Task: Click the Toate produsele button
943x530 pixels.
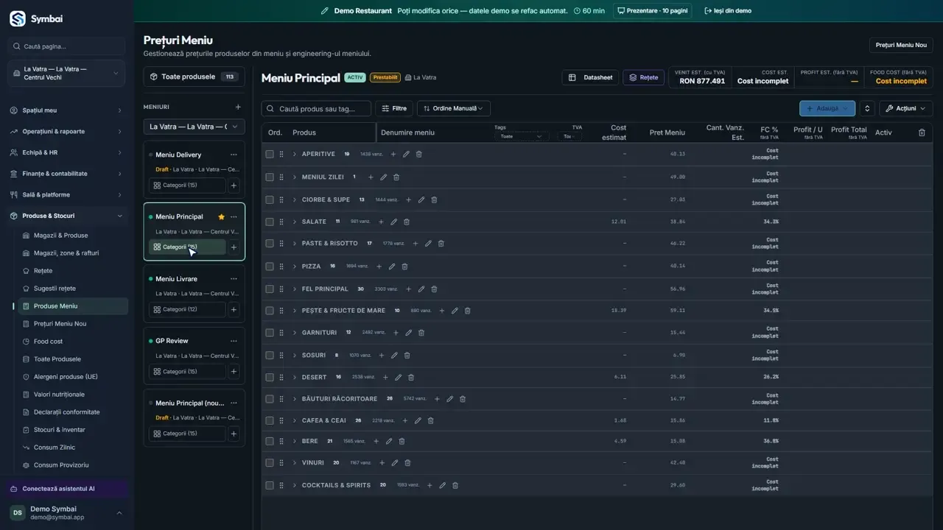Action: pyautogui.click(x=194, y=77)
